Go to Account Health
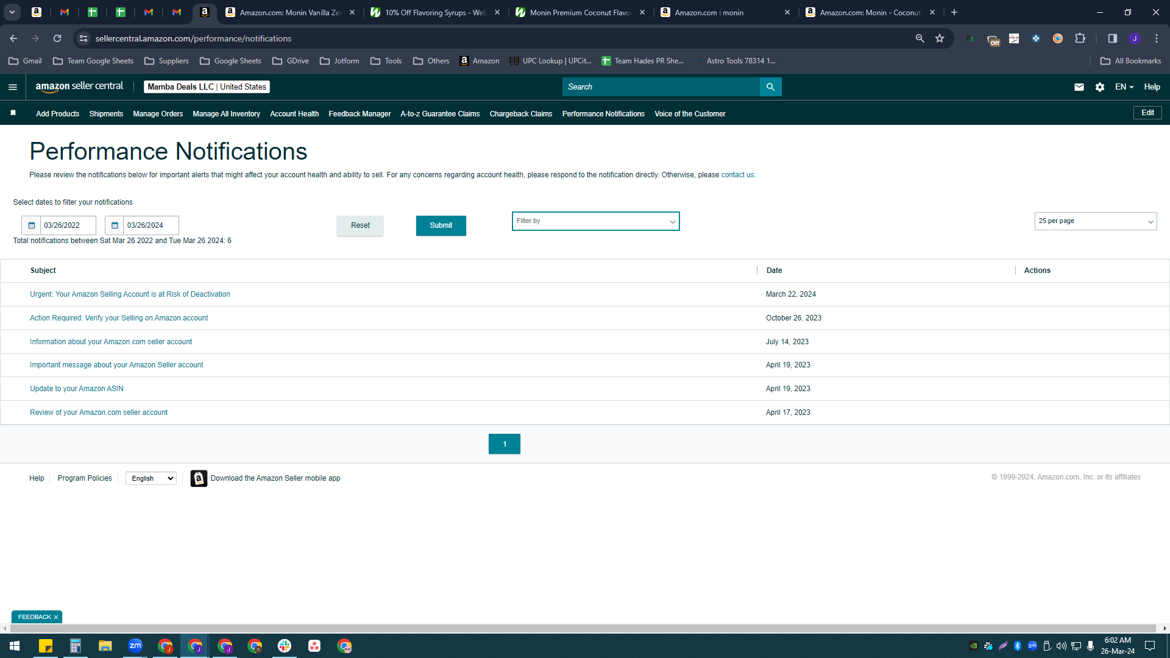 tap(294, 114)
